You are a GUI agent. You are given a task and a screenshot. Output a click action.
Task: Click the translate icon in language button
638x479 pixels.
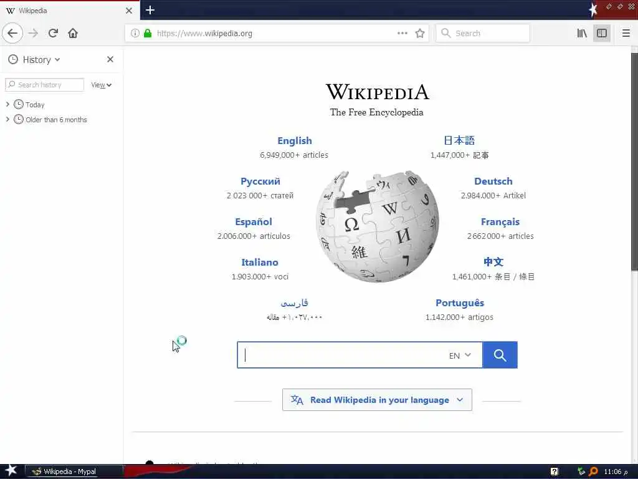point(297,400)
